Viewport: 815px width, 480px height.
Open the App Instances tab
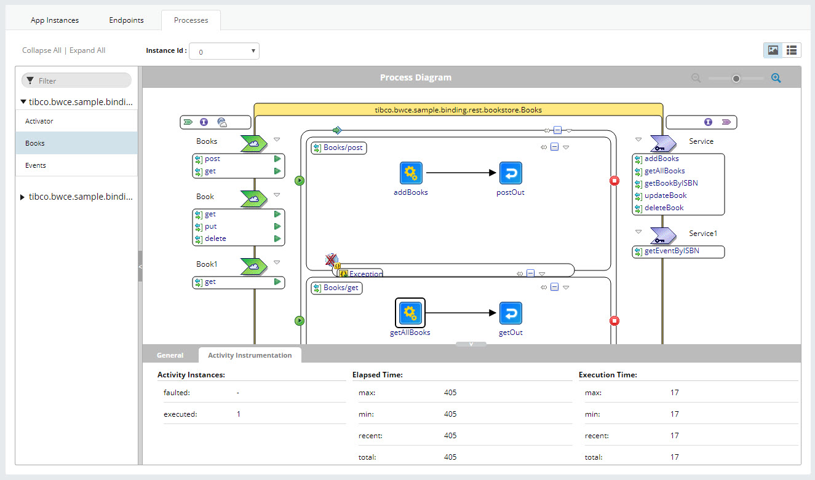click(55, 20)
